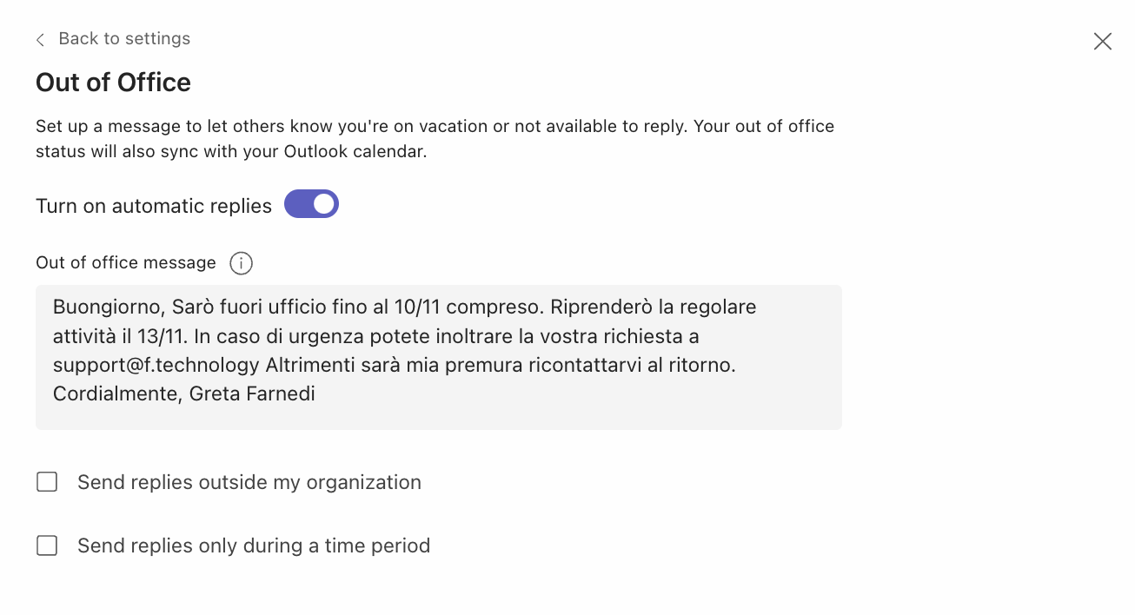Click the 'Send replies only during a time period' label
The height and width of the screenshot is (615, 1135).
tap(253, 546)
